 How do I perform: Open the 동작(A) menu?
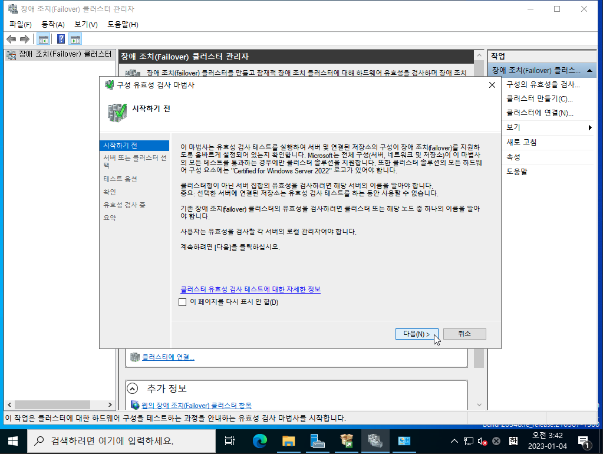[52, 25]
